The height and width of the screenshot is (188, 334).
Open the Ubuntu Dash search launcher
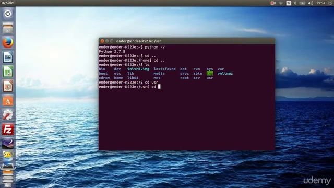8,14
